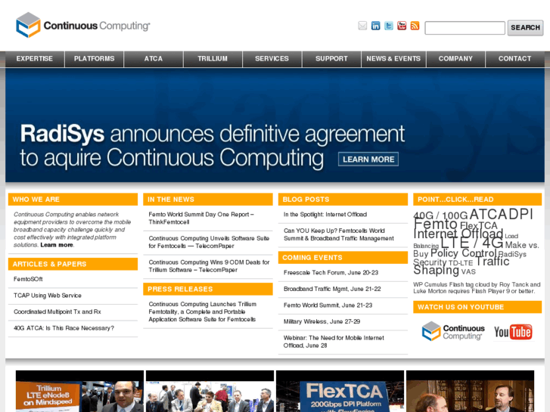Click the 'TD-LTE' tag
The height and width of the screenshot is (412, 550).
click(x=461, y=263)
